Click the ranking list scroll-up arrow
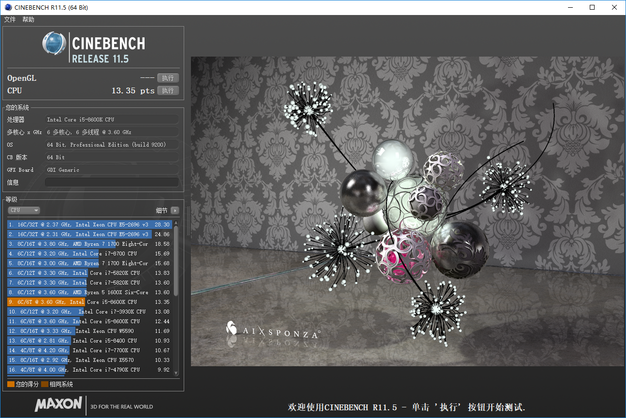The width and height of the screenshot is (626, 418). pos(176,223)
